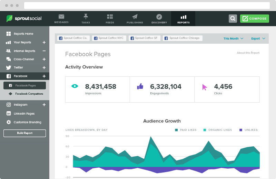The height and width of the screenshot is (179, 276).
Task: Click the Engagements thumbs-up icon
Action: point(140,86)
